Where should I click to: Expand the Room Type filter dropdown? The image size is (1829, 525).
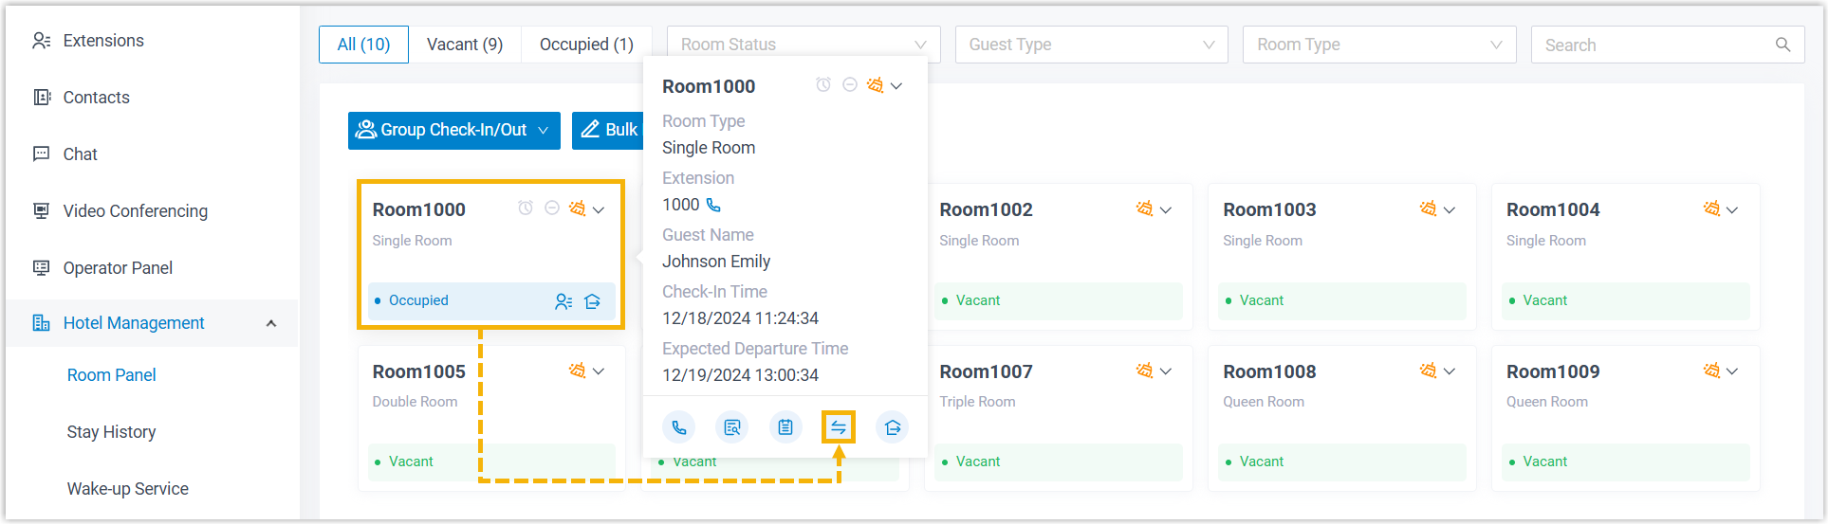click(x=1378, y=45)
